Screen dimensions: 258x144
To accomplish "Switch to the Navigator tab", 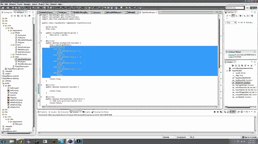I will 20,12.
